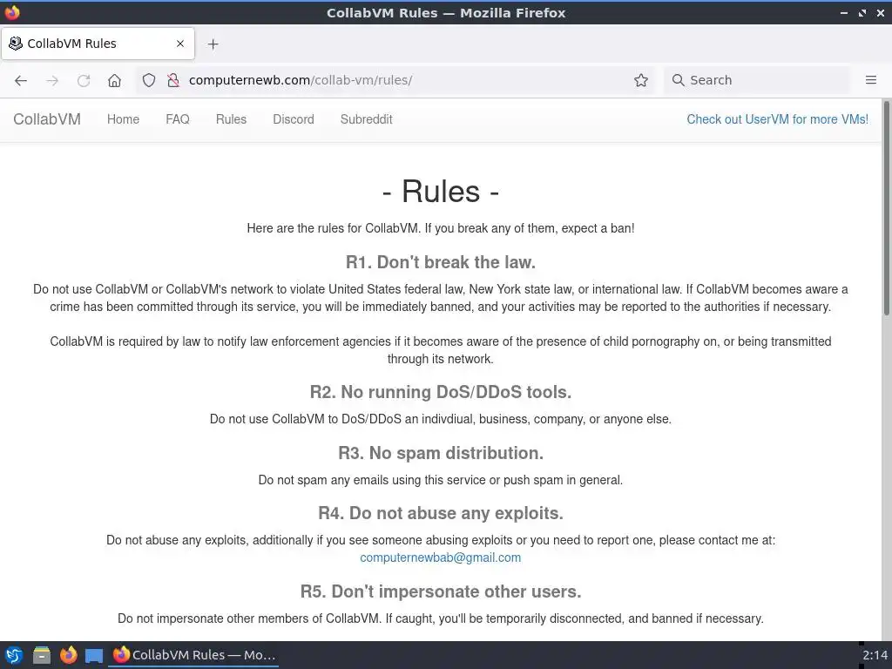The image size is (892, 669).
Task: Click text "Do not use CollabVM to DoS/DDoS"
Action: [x=306, y=419]
